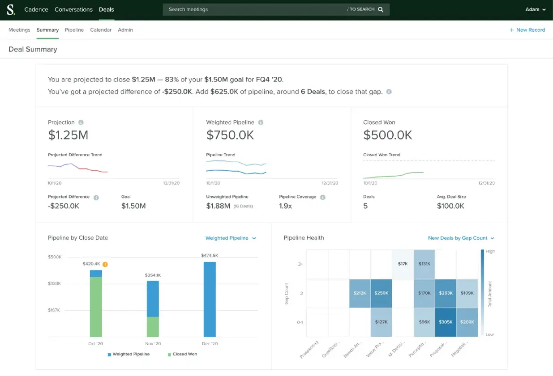This screenshot has height=376, width=553.
Task: Click the New Record link
Action: 527,30
